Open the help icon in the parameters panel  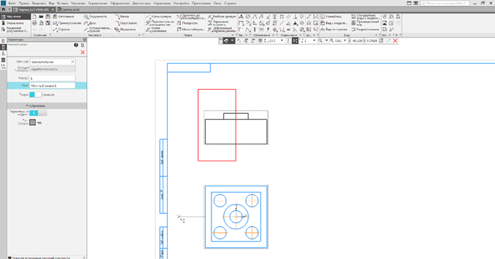76,45
